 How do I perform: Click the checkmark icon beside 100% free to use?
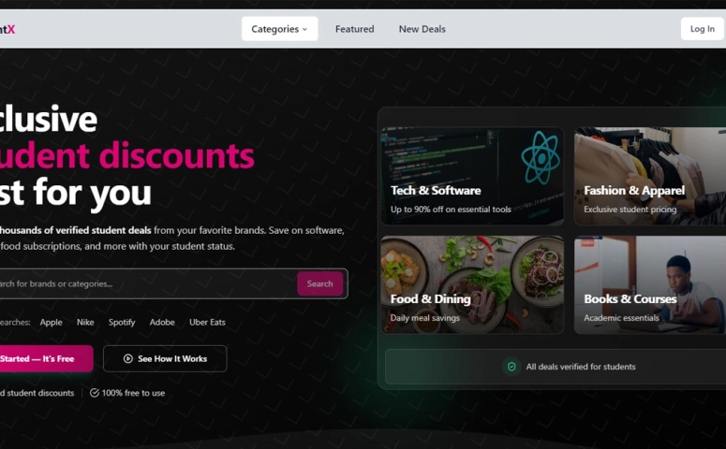pyautogui.click(x=95, y=393)
